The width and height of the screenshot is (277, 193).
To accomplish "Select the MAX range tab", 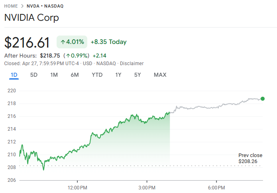I will (160, 75).
